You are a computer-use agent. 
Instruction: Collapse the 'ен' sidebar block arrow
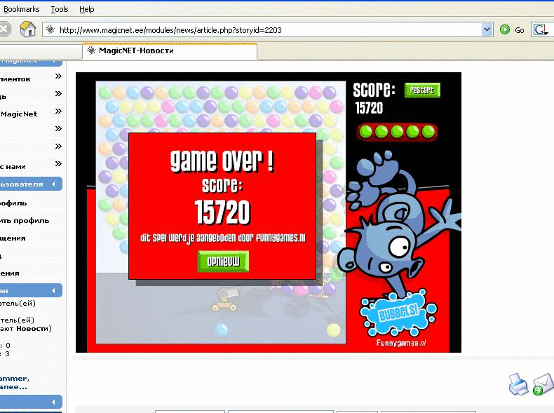coord(54,291)
